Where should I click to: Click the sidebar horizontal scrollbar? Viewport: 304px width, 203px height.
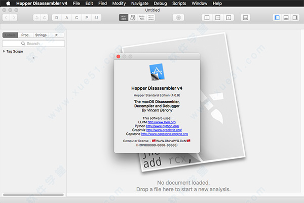(x=33, y=195)
